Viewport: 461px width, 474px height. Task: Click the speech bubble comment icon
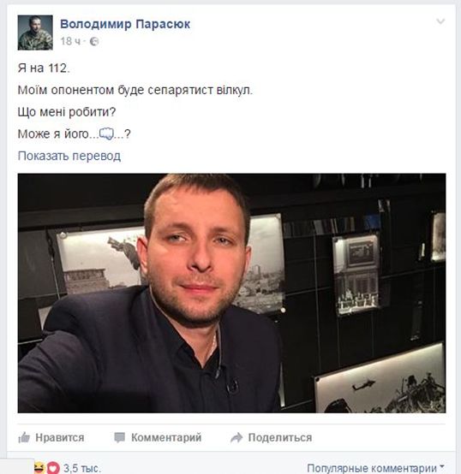(x=119, y=437)
